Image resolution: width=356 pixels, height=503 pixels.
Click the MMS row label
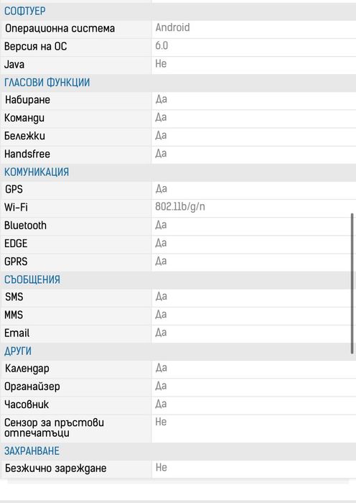[x=14, y=315]
